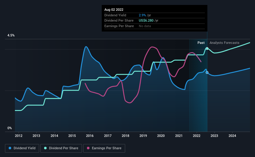Click the 2016 x-axis label
Image resolution: width=255 pixels, height=157 pixels.
90,136
